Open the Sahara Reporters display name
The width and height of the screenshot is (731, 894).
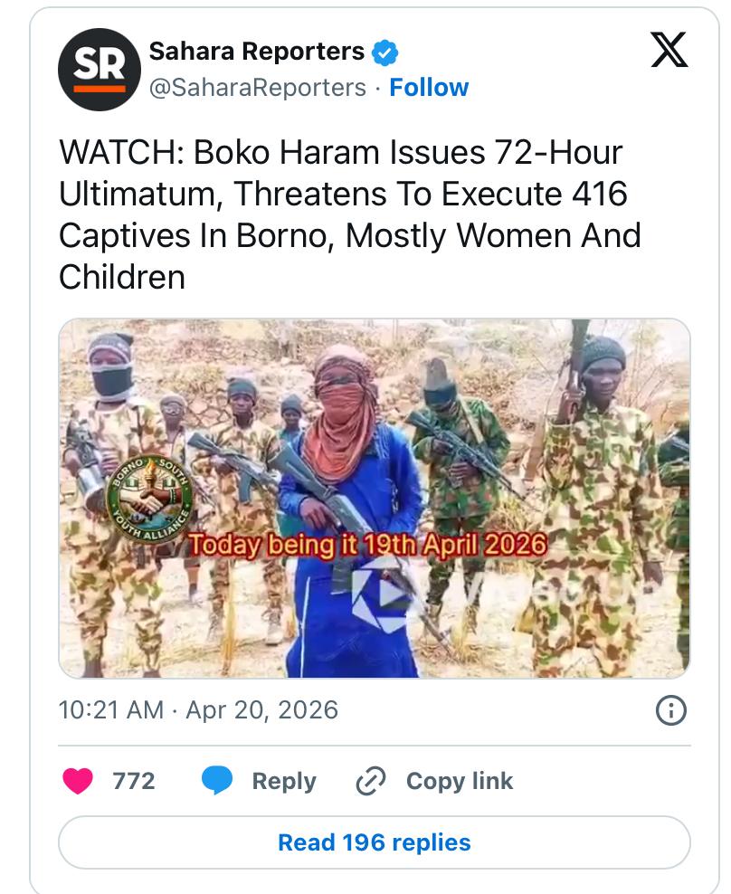pos(256,52)
